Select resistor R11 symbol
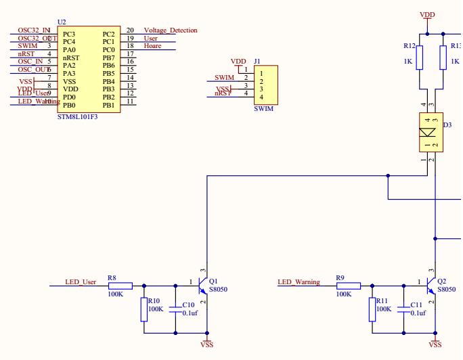Screen dimensions: 463x360 372,309
